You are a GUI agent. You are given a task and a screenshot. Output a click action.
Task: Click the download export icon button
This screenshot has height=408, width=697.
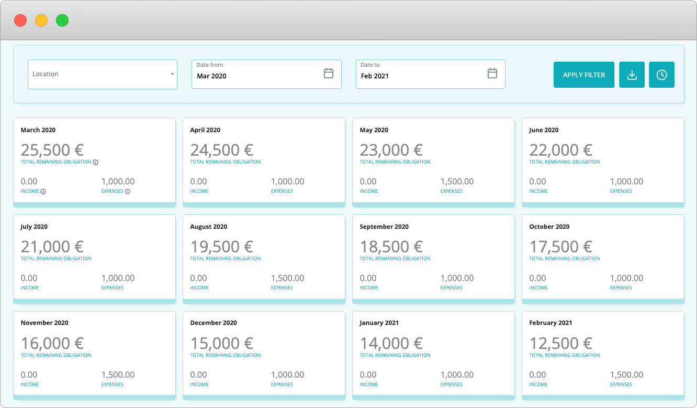632,75
